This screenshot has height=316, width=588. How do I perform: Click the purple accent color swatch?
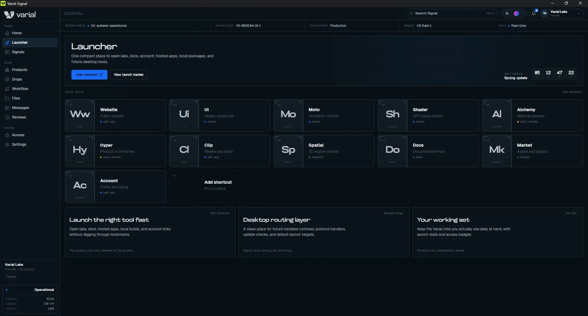pos(516,13)
